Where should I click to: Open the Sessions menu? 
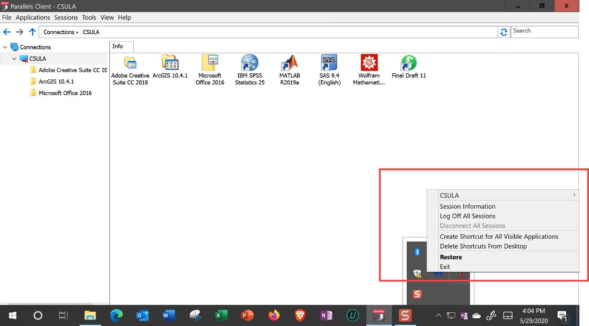66,17
